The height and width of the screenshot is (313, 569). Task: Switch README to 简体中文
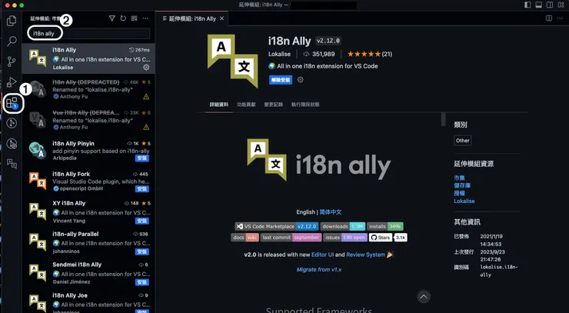click(x=330, y=212)
